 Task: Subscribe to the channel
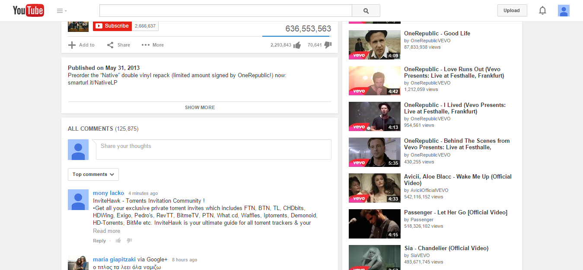pyautogui.click(x=112, y=26)
